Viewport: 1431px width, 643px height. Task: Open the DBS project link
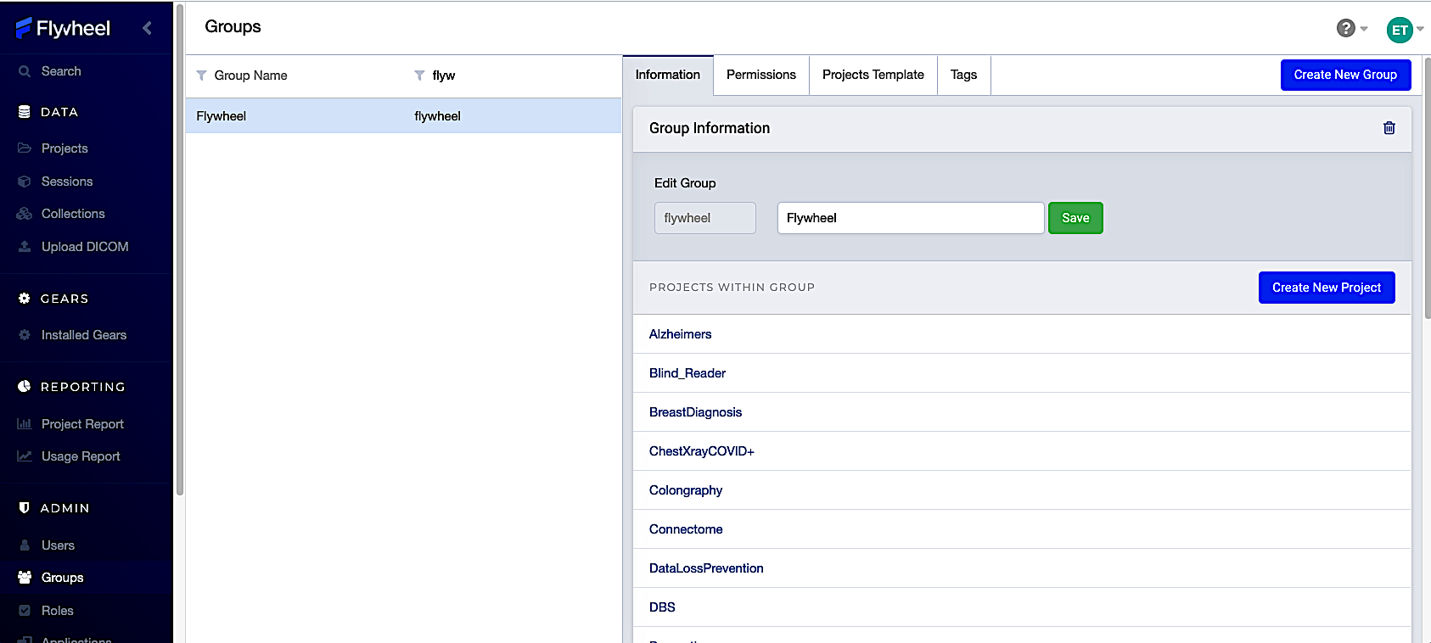click(x=663, y=607)
